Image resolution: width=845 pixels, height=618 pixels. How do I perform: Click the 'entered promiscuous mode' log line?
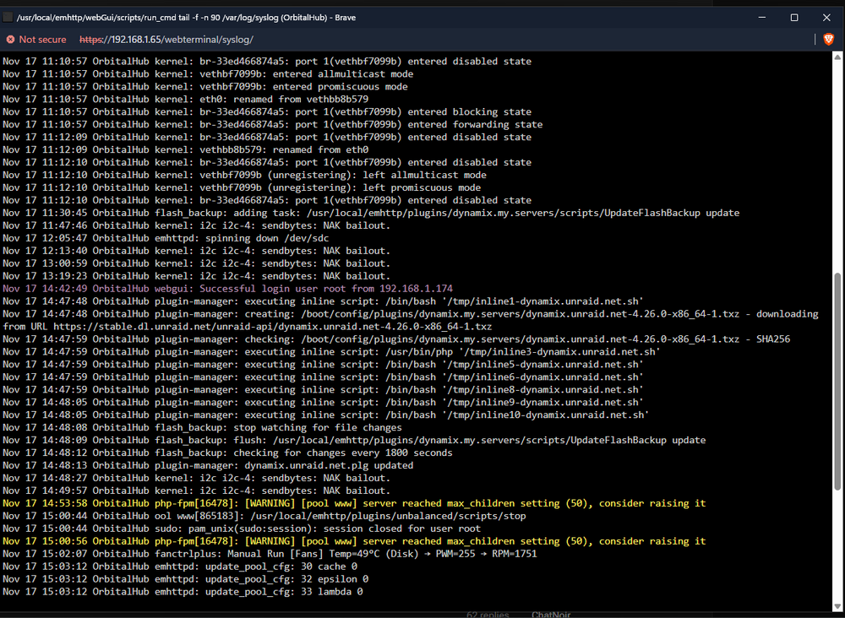pyautogui.click(x=205, y=87)
